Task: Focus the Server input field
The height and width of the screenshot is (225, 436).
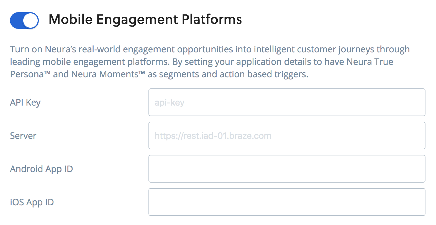Action: 287,135
